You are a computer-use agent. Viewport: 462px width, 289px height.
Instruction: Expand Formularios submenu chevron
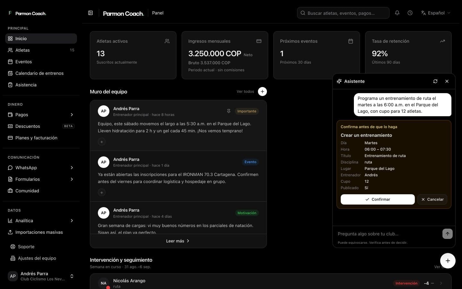tap(72, 179)
